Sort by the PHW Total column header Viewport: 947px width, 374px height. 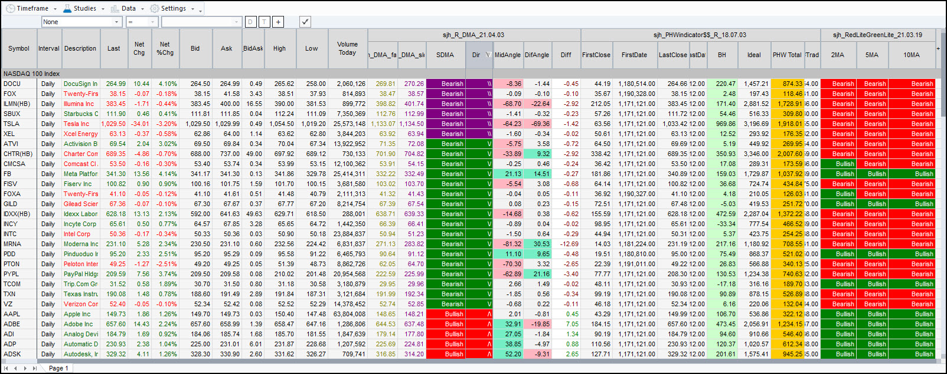pos(787,55)
